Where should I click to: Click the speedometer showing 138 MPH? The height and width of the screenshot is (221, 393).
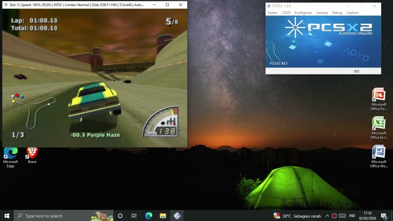160,122
